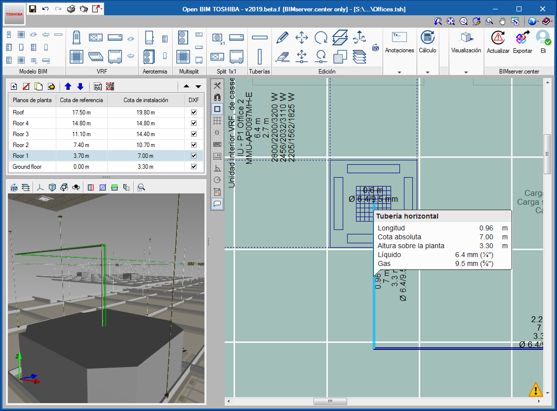Click the zoom window magnifier icon
Viewport: 557px width, 411px height.
[489, 21]
